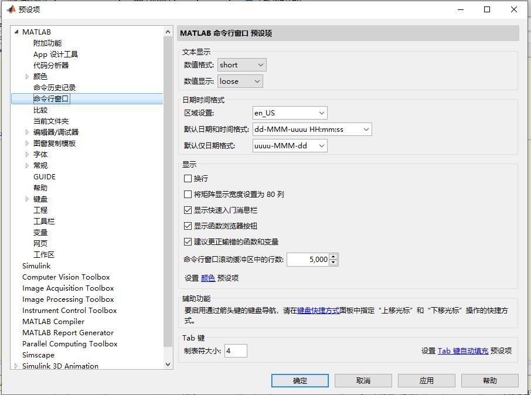Viewport: 531px width, 395px height.
Task: Click the scroll buffer lines field 5,000
Action: pyautogui.click(x=308, y=260)
